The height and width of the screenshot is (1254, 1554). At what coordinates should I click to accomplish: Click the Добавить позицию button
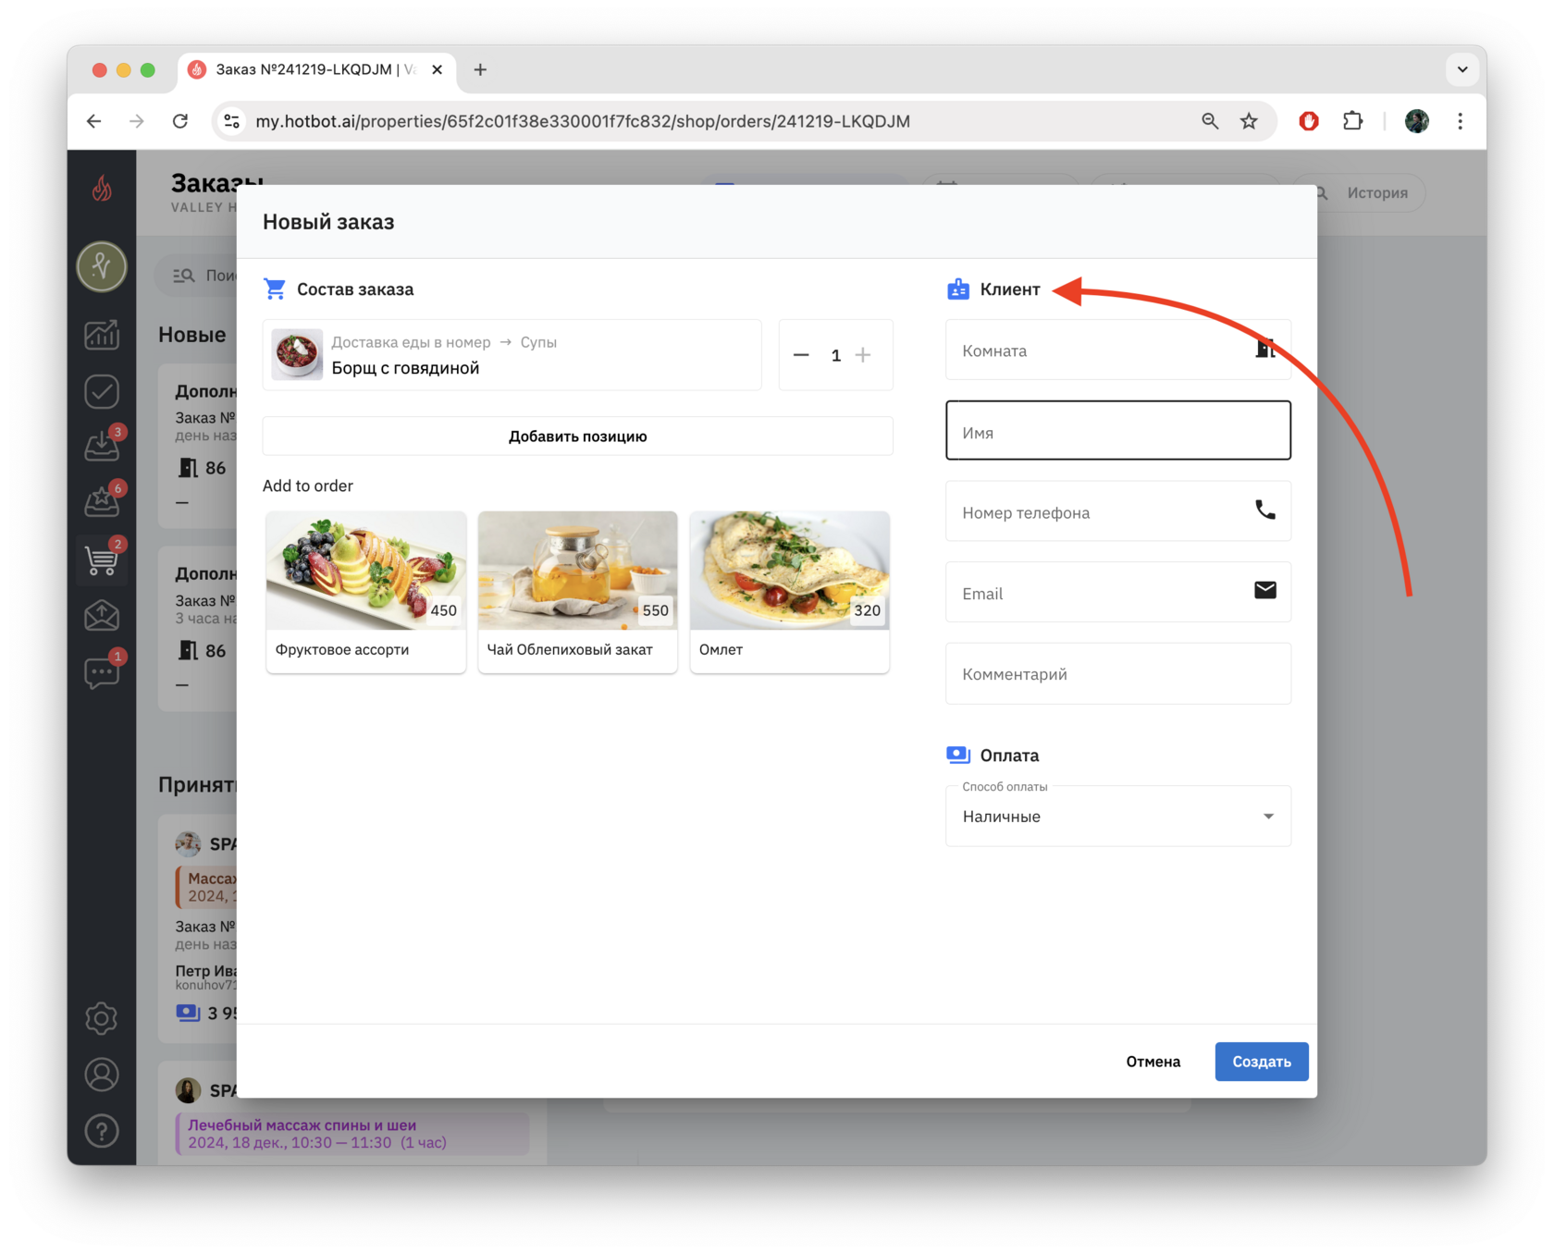pyautogui.click(x=578, y=436)
